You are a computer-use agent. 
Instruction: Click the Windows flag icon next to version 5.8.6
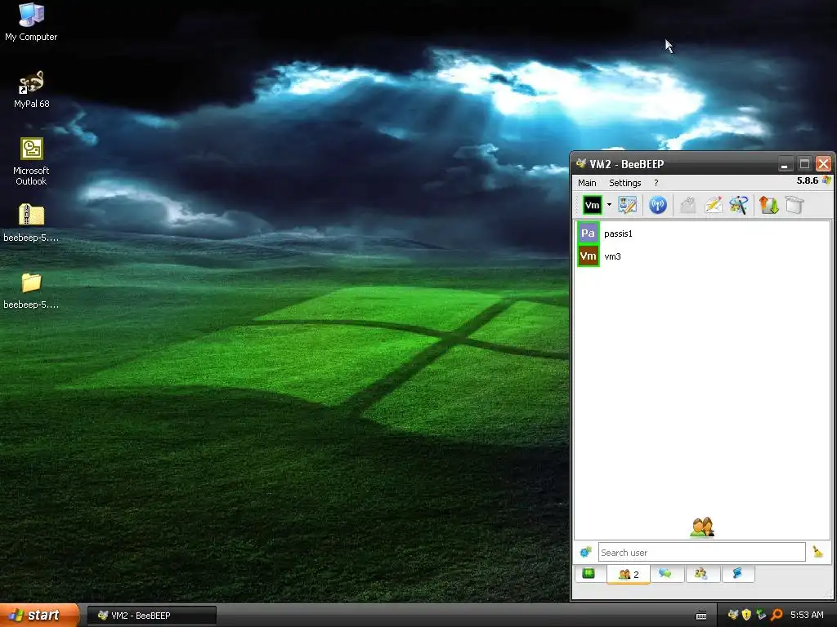(x=826, y=180)
